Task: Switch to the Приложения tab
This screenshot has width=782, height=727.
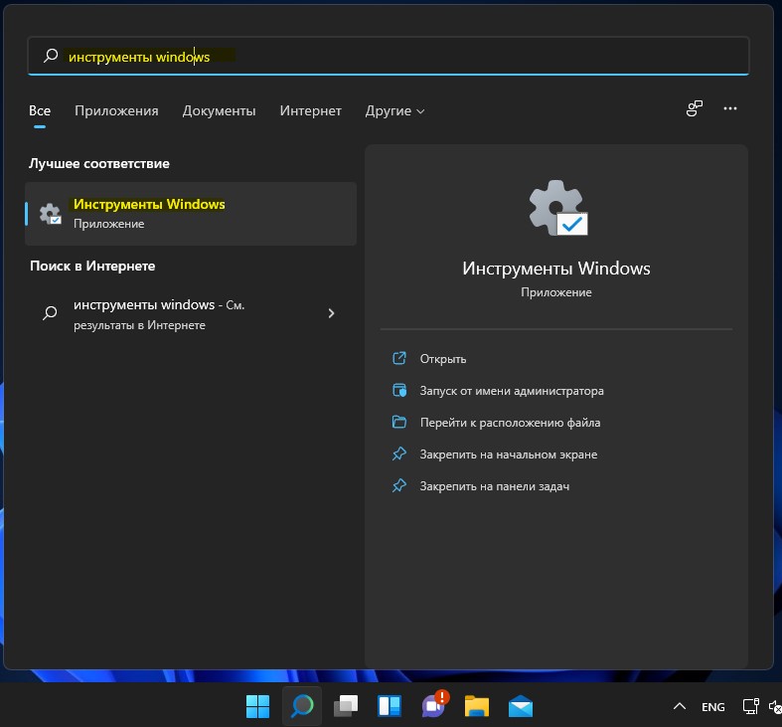Action: click(x=116, y=110)
